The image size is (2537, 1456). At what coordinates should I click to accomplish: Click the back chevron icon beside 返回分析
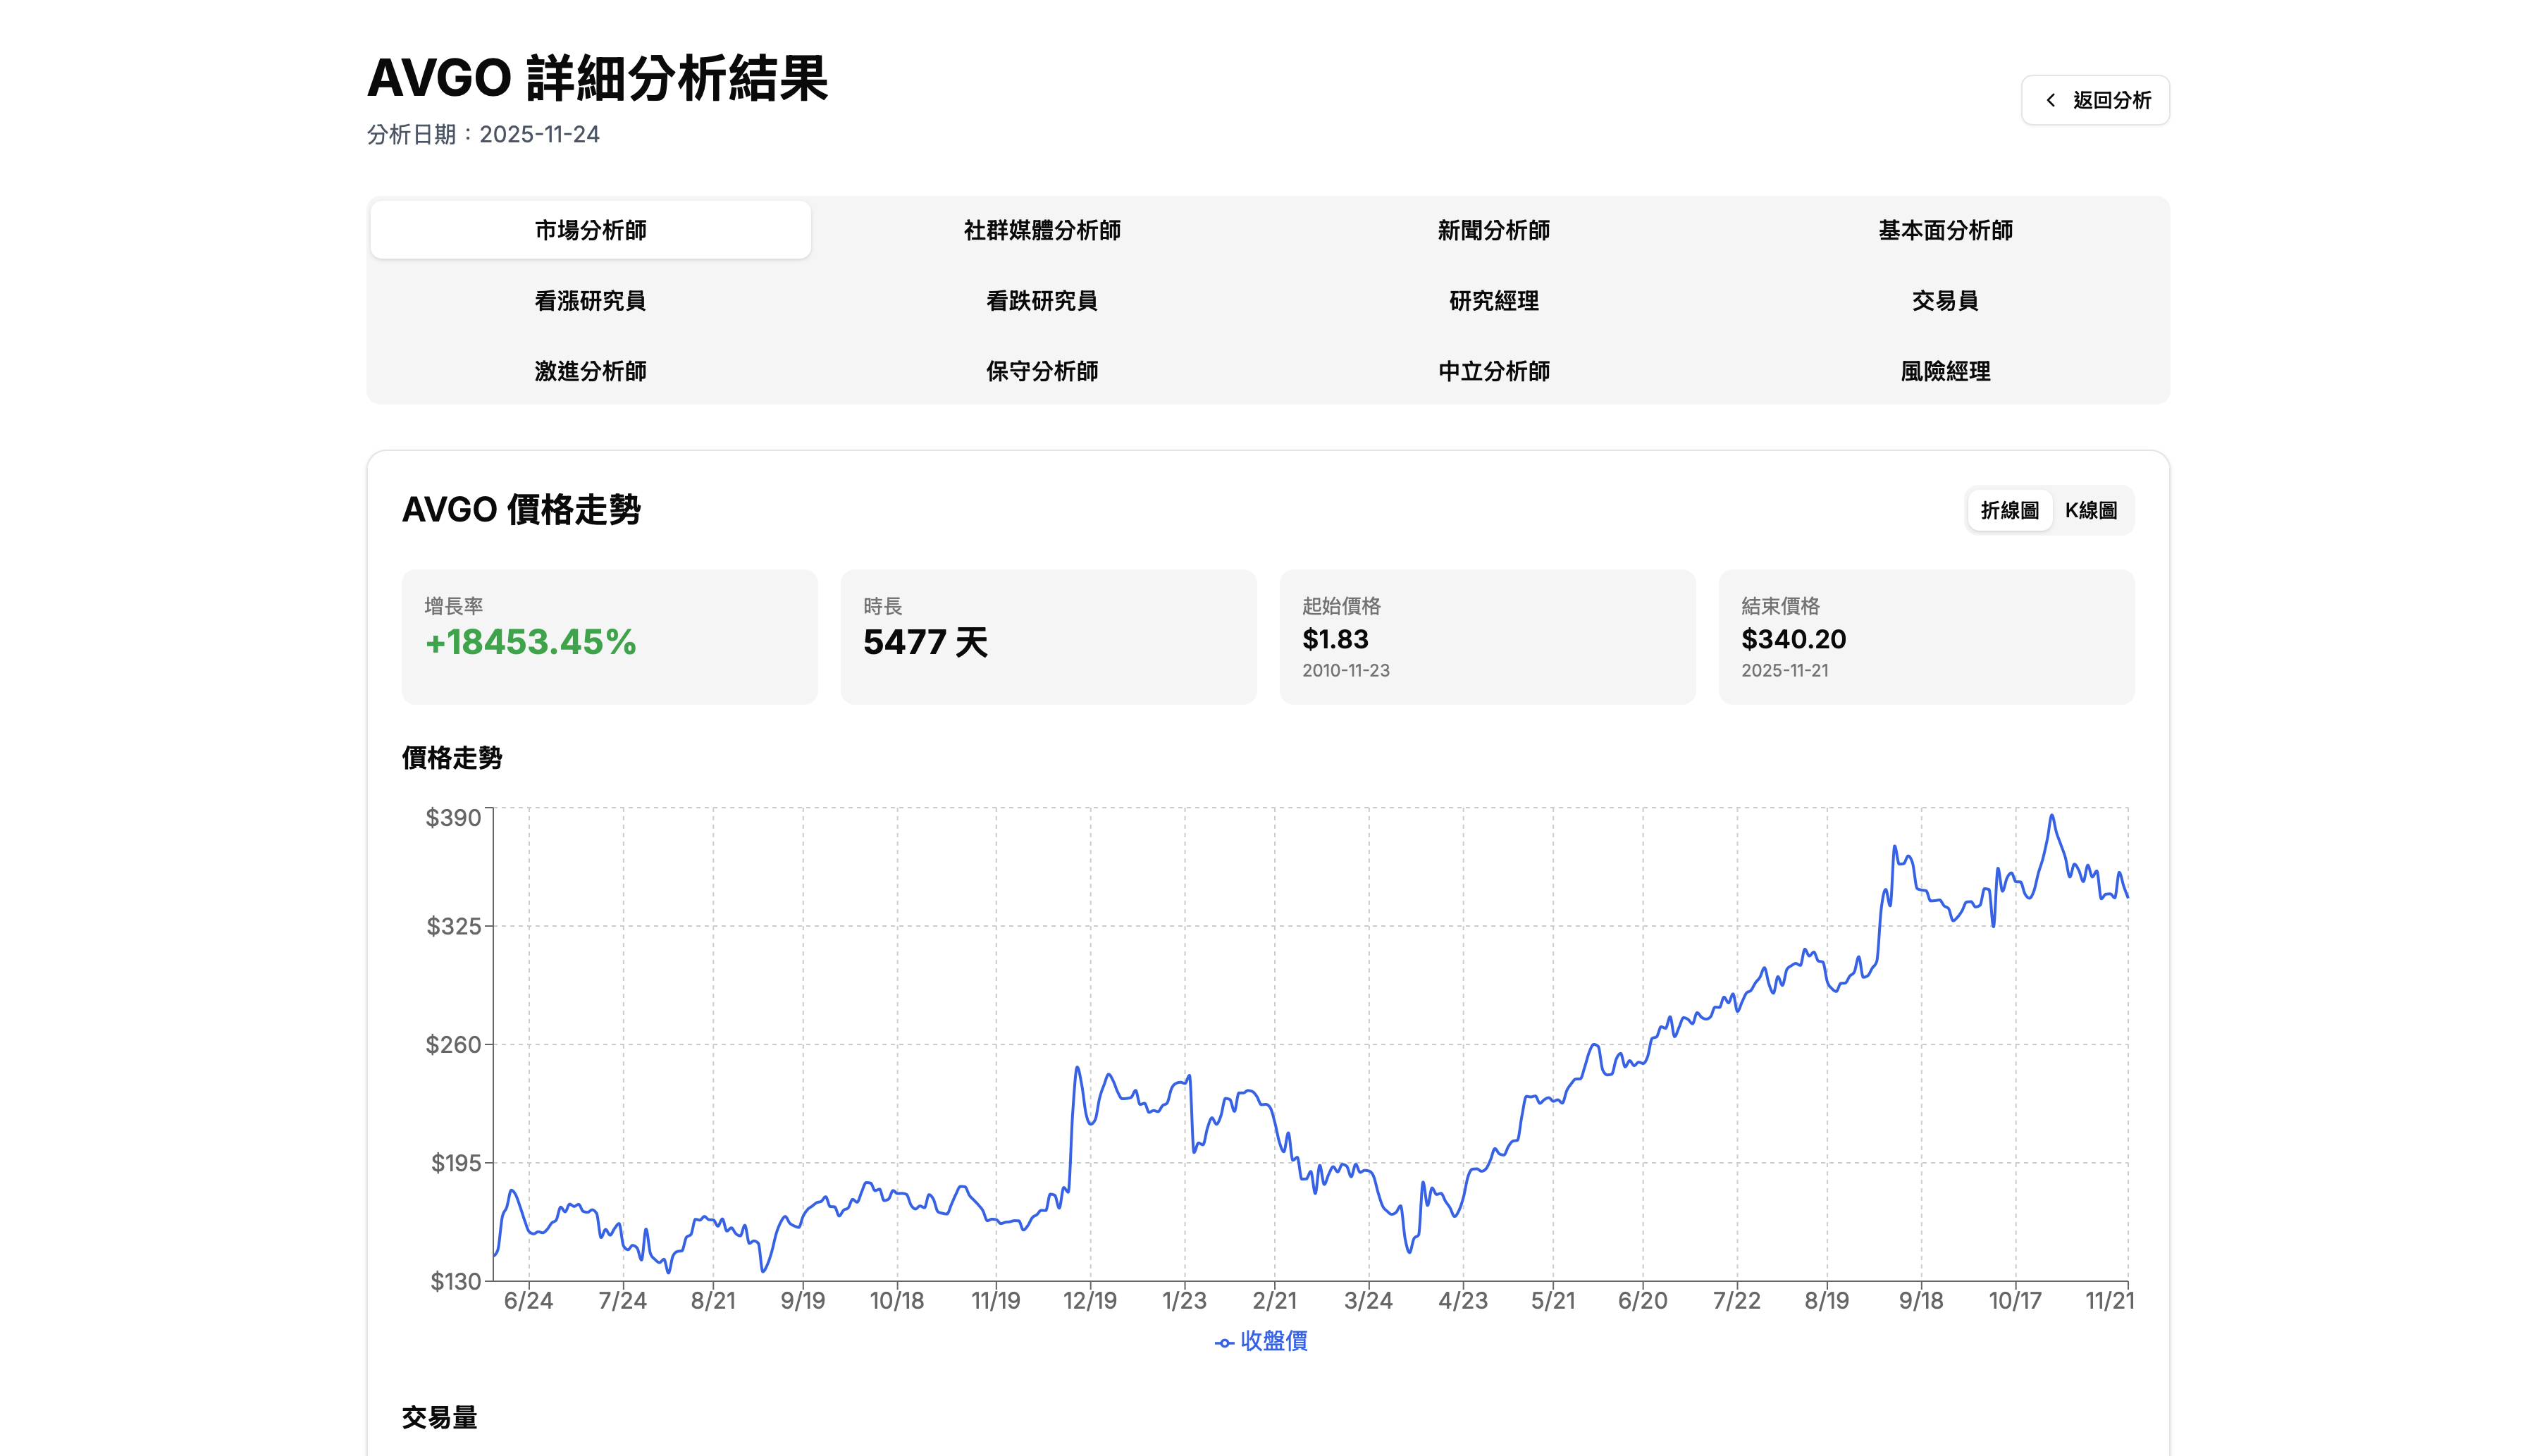click(x=2051, y=100)
